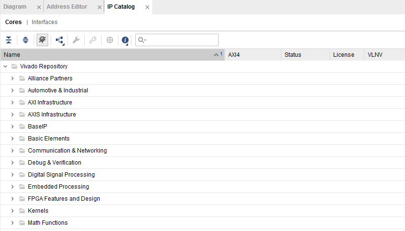Toggle the Group by taxonomy filter icon
The height and width of the screenshot is (231, 405).
pyautogui.click(x=42, y=40)
